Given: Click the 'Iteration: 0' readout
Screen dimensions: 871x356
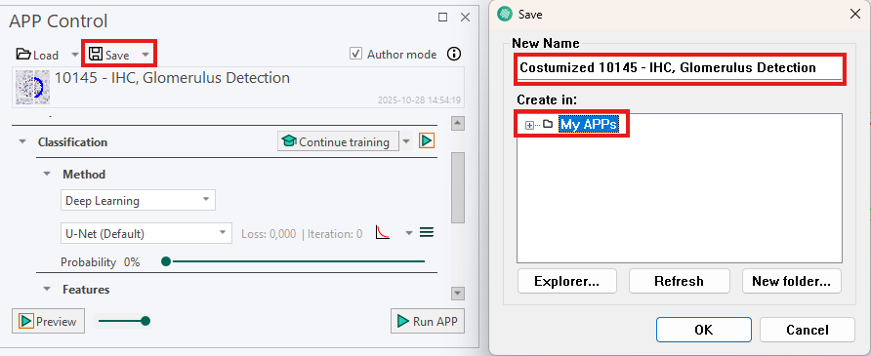Looking at the screenshot, I should coord(335,234).
